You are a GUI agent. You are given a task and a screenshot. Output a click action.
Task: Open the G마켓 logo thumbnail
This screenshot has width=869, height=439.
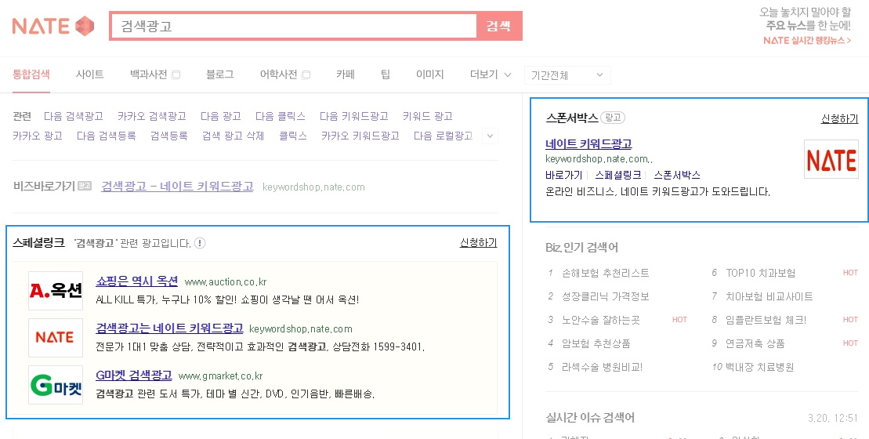(56, 385)
